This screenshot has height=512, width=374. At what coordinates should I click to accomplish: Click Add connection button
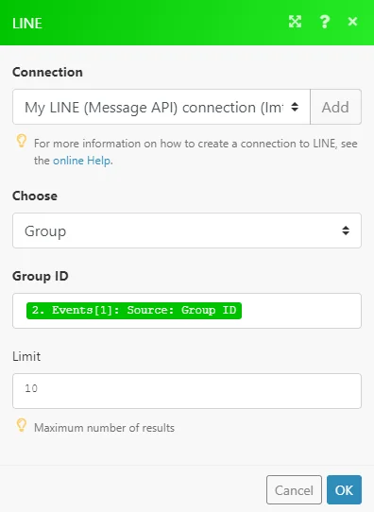pyautogui.click(x=335, y=107)
